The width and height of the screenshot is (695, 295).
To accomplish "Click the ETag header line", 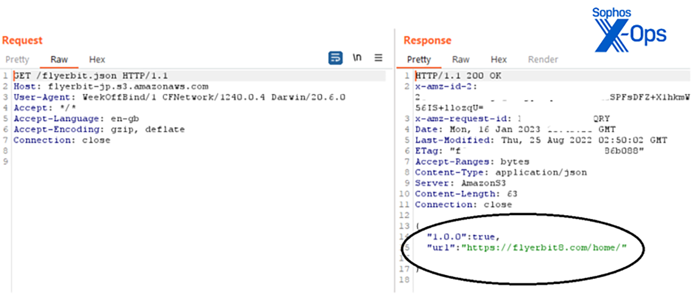I will [x=530, y=151].
